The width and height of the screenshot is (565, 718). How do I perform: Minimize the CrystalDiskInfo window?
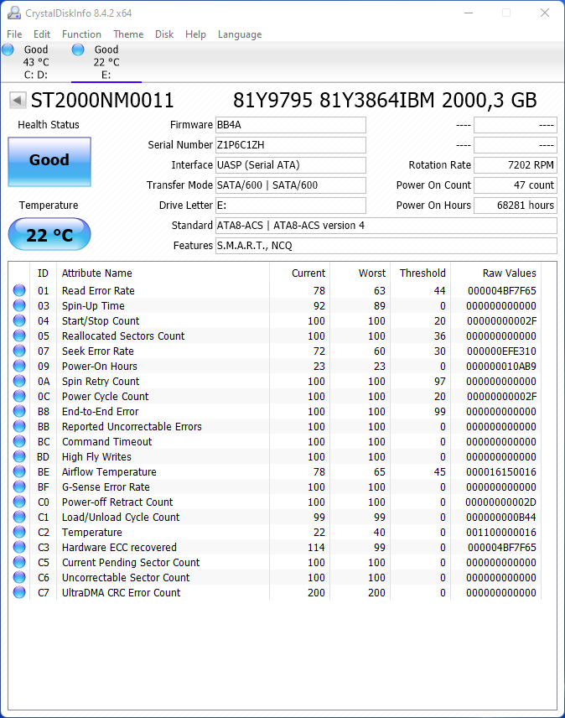tap(469, 13)
